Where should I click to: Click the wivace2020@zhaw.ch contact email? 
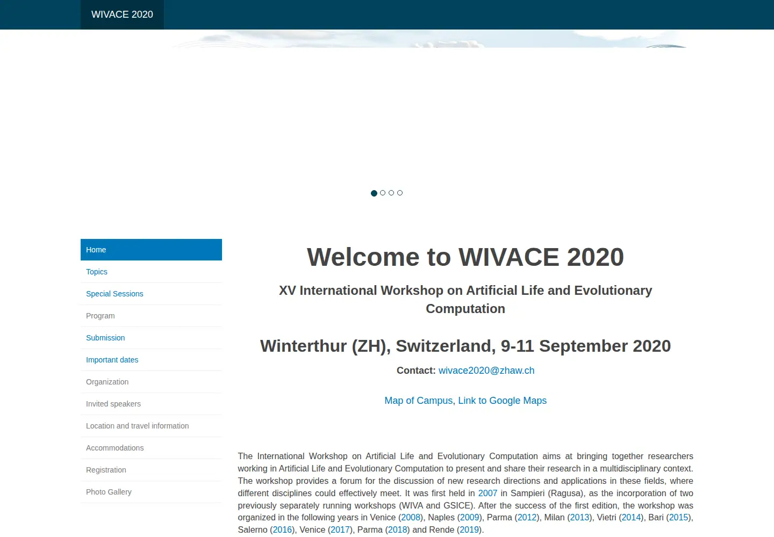click(486, 371)
